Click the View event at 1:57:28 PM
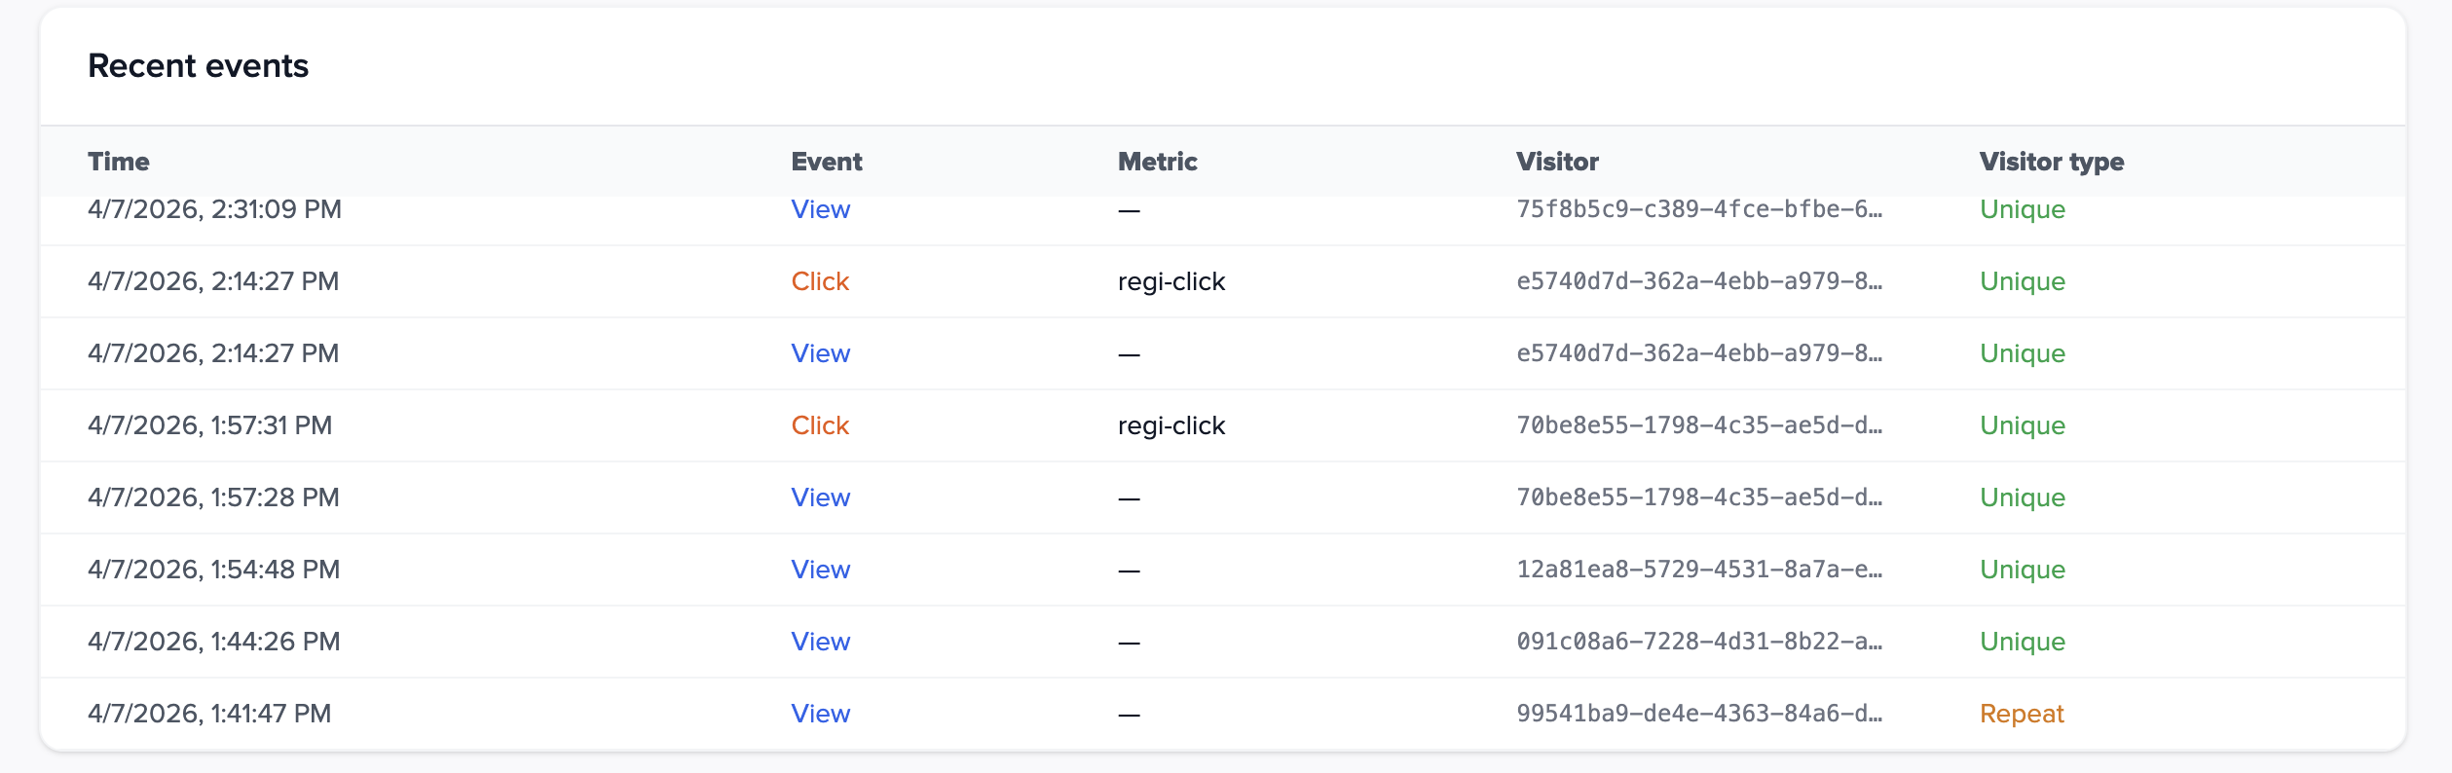Screen dimensions: 2452x773 820,497
